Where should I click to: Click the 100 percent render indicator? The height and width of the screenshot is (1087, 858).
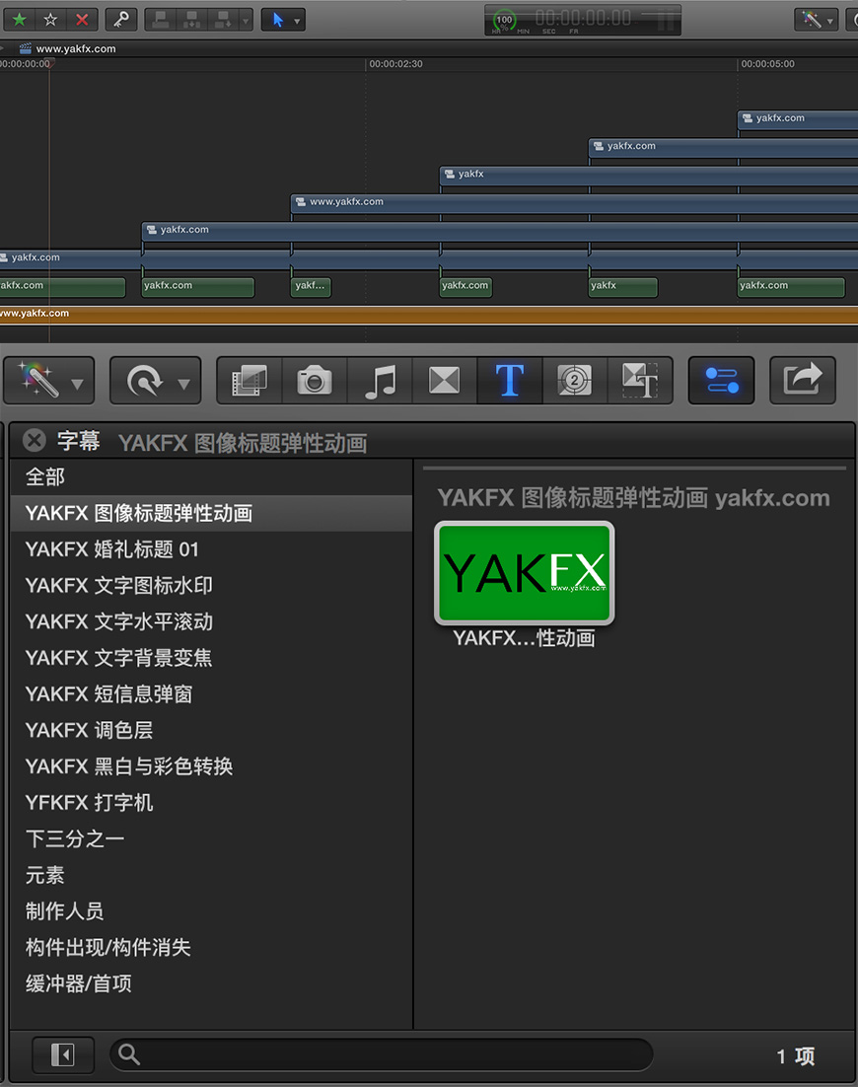[505, 20]
